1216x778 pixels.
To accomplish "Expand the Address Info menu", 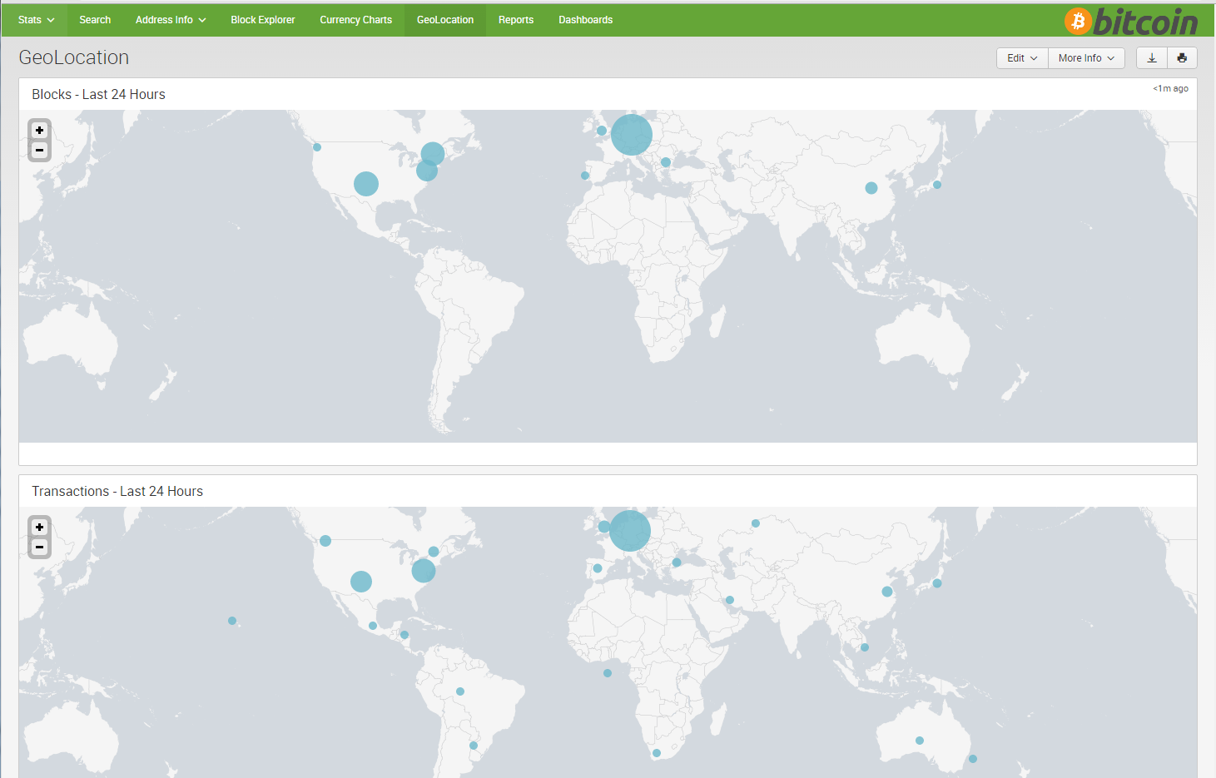I will tap(171, 20).
